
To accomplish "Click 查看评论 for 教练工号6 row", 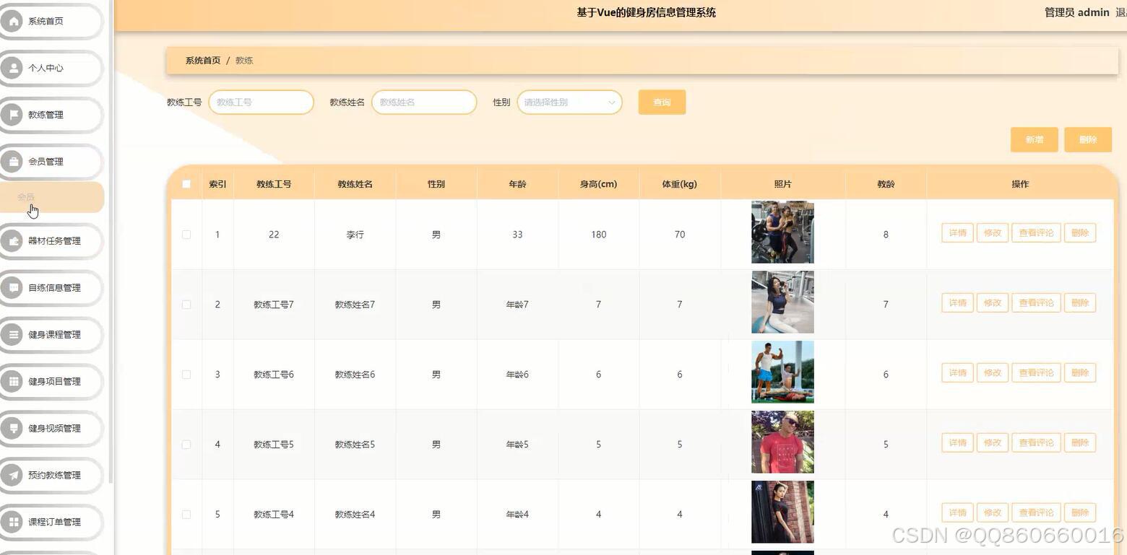I will (x=1037, y=373).
